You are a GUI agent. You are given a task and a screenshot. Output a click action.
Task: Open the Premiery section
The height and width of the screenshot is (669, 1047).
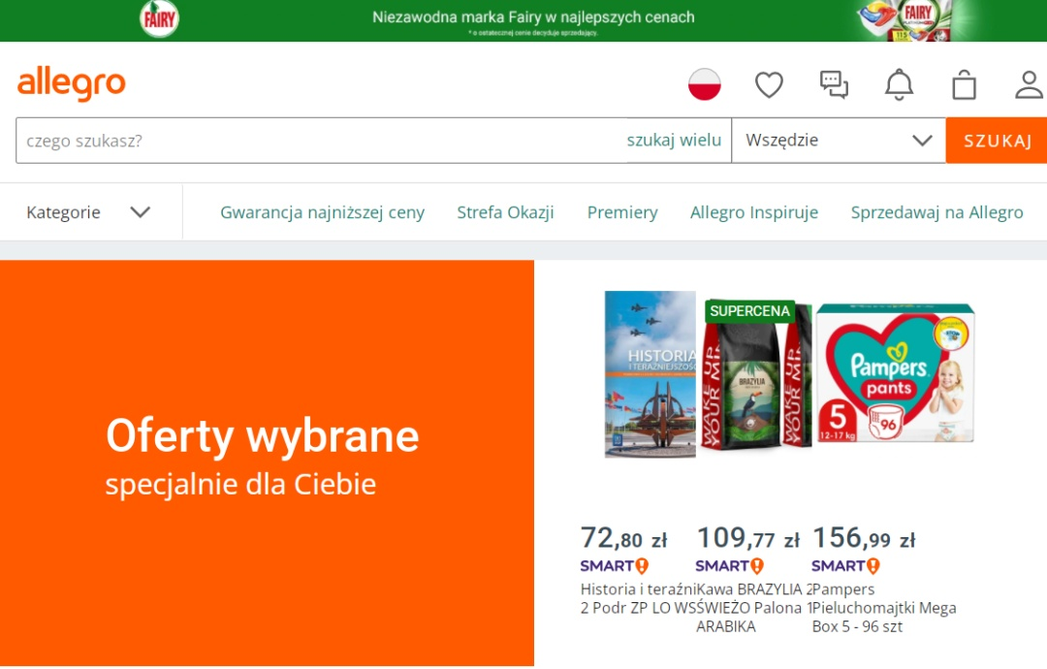pyautogui.click(x=622, y=212)
